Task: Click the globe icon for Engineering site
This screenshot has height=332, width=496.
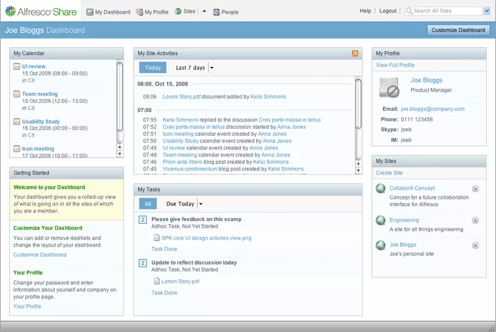Action: (381, 220)
